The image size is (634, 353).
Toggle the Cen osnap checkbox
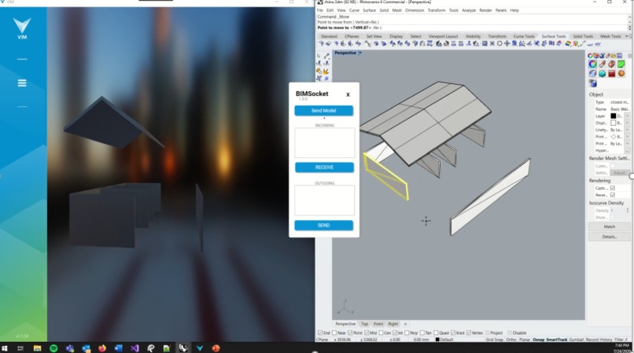381,333
